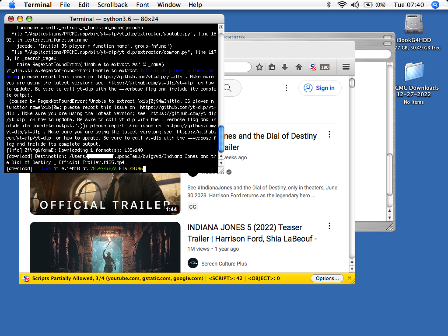Screen dimensions: 448x336
Task: Open the Indiana Jones 5 Teaser thumbnail
Action: coord(105,247)
